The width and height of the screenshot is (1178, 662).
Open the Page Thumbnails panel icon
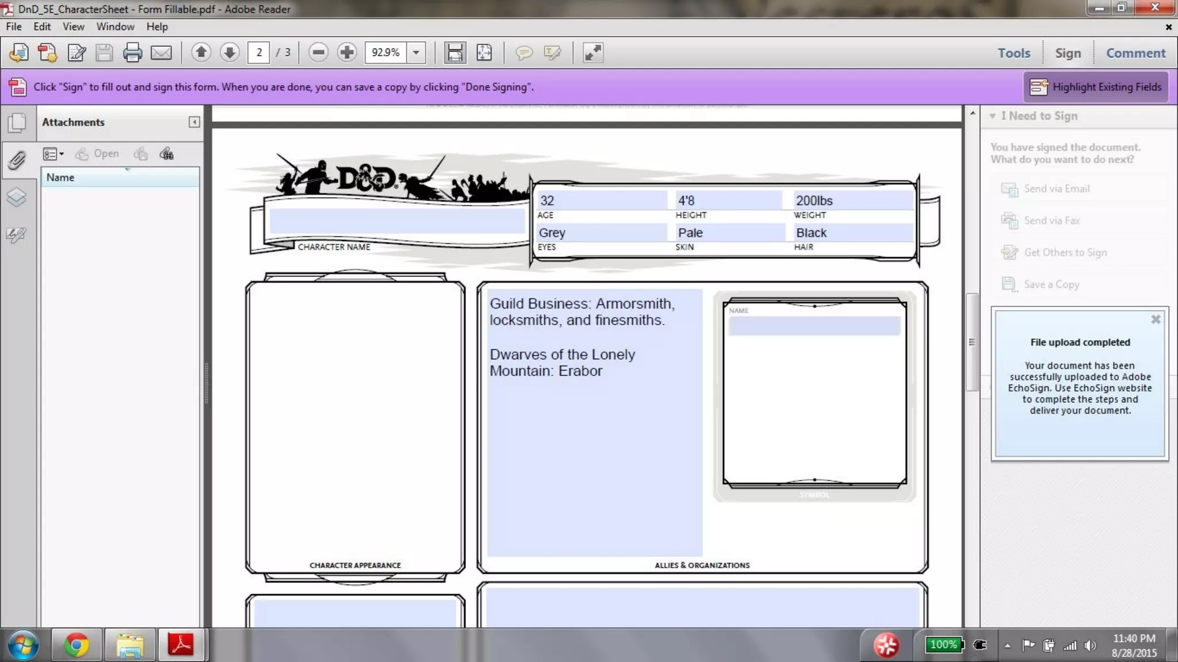click(17, 122)
